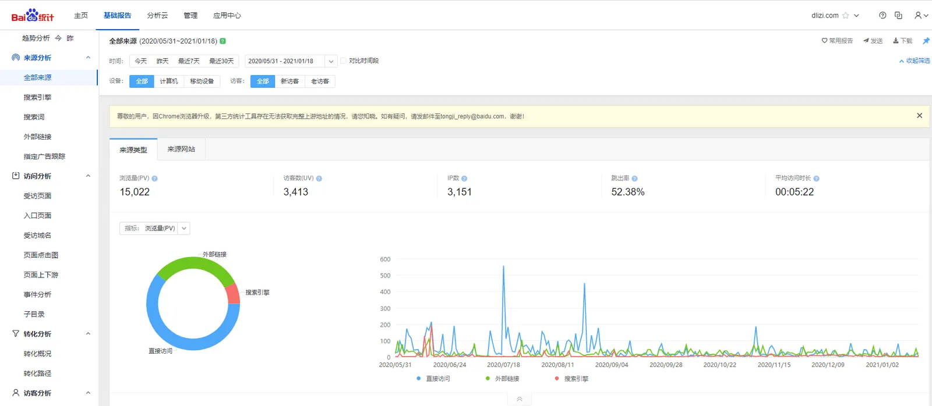932x406 pixels.
Task: Click the 来源分析 sidebar icon
Action: (x=16, y=58)
